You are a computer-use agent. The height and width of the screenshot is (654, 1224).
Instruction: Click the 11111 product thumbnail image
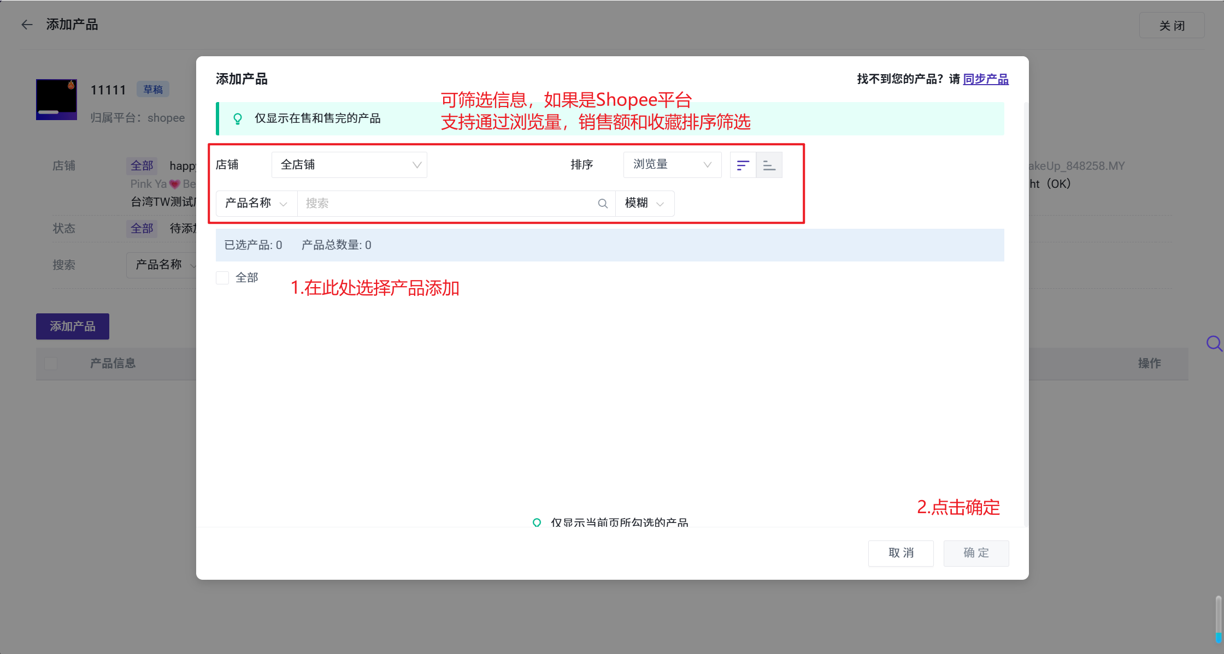[x=56, y=99]
